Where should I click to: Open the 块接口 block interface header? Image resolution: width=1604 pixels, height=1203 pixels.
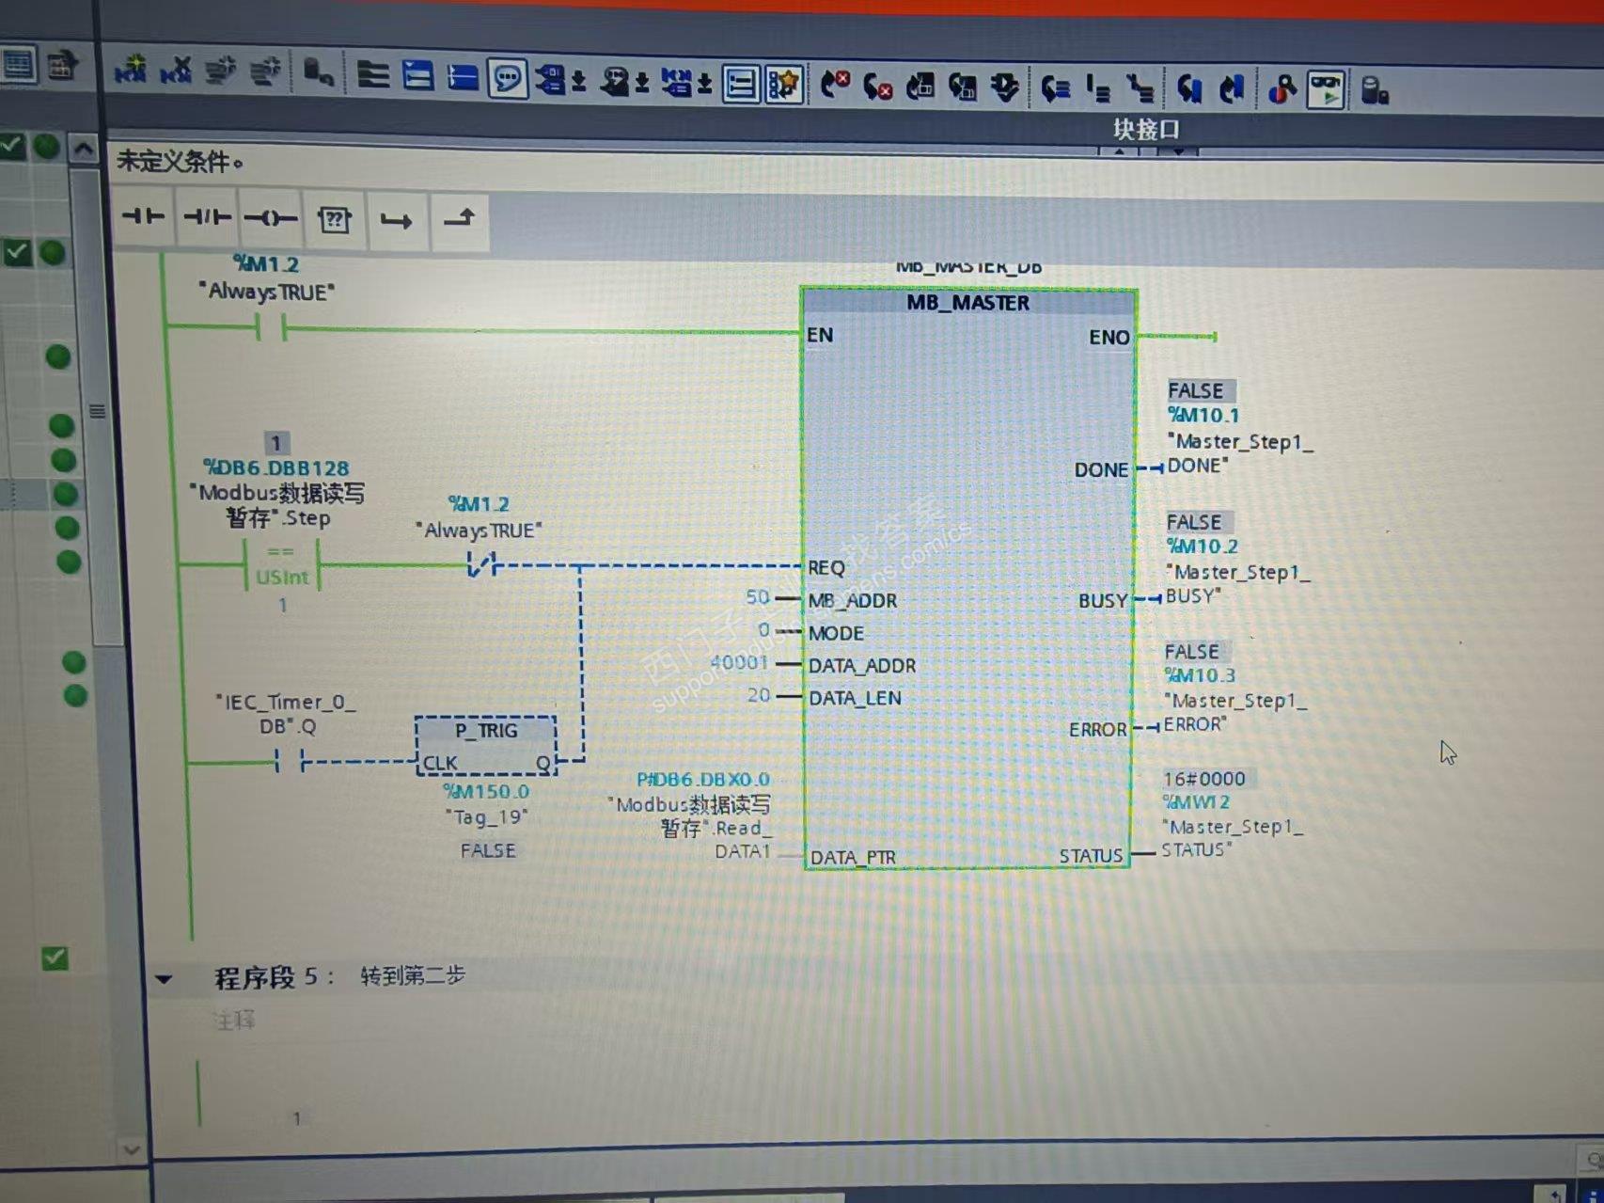[1146, 130]
